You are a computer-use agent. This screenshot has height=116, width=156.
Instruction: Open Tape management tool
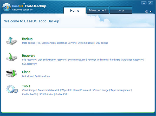[120, 90]
